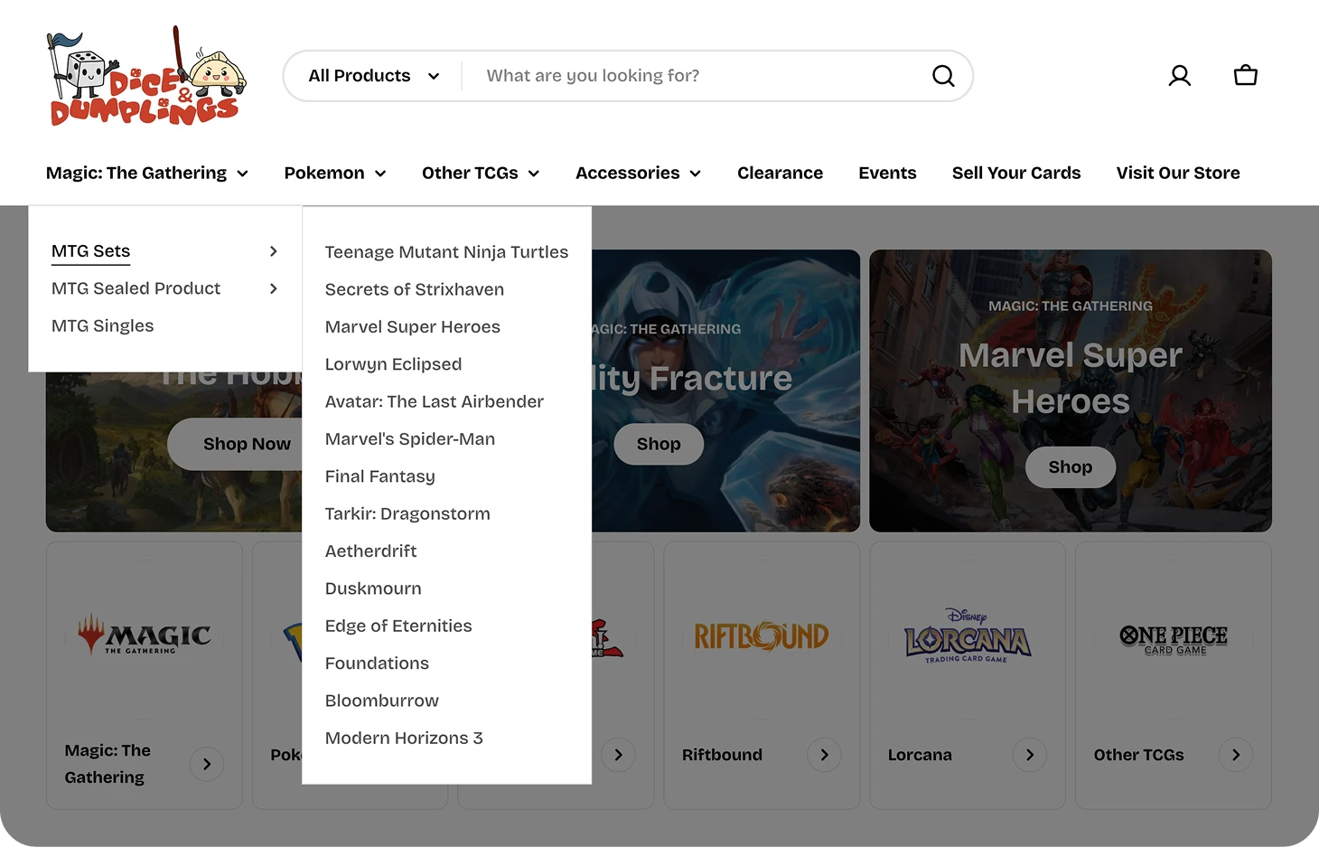Image resolution: width=1319 pixels, height=847 pixels.
Task: Open Duskmourn set
Action: [x=373, y=588]
